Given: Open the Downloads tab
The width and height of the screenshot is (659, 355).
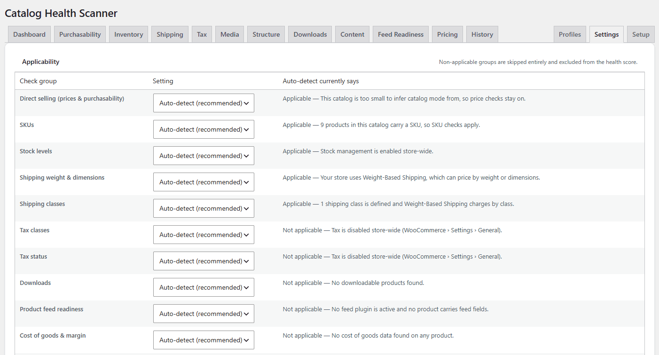Looking at the screenshot, I should (310, 34).
